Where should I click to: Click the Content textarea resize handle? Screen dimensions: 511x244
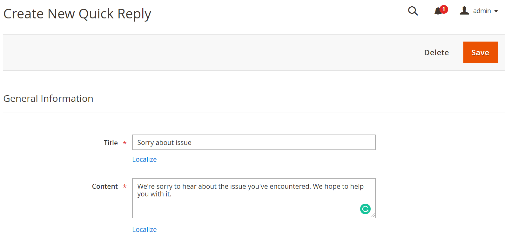(373, 215)
